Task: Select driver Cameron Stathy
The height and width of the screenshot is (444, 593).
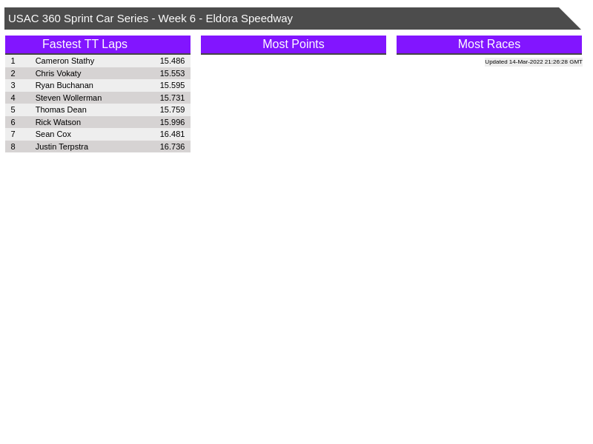Action: [64, 61]
